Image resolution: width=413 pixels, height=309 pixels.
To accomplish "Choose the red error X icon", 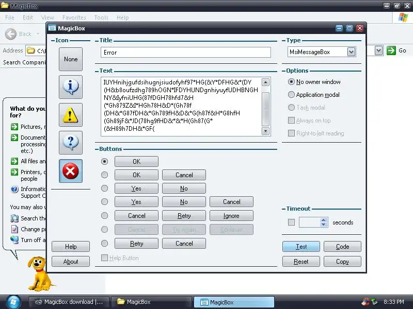I will [x=71, y=171].
